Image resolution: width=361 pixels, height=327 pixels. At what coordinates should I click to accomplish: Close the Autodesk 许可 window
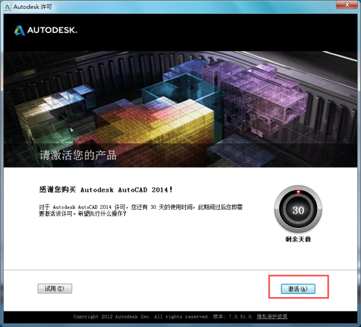coord(347,4)
